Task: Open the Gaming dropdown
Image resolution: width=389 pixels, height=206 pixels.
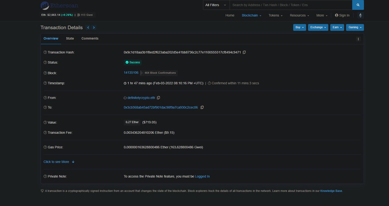Action: [355, 27]
